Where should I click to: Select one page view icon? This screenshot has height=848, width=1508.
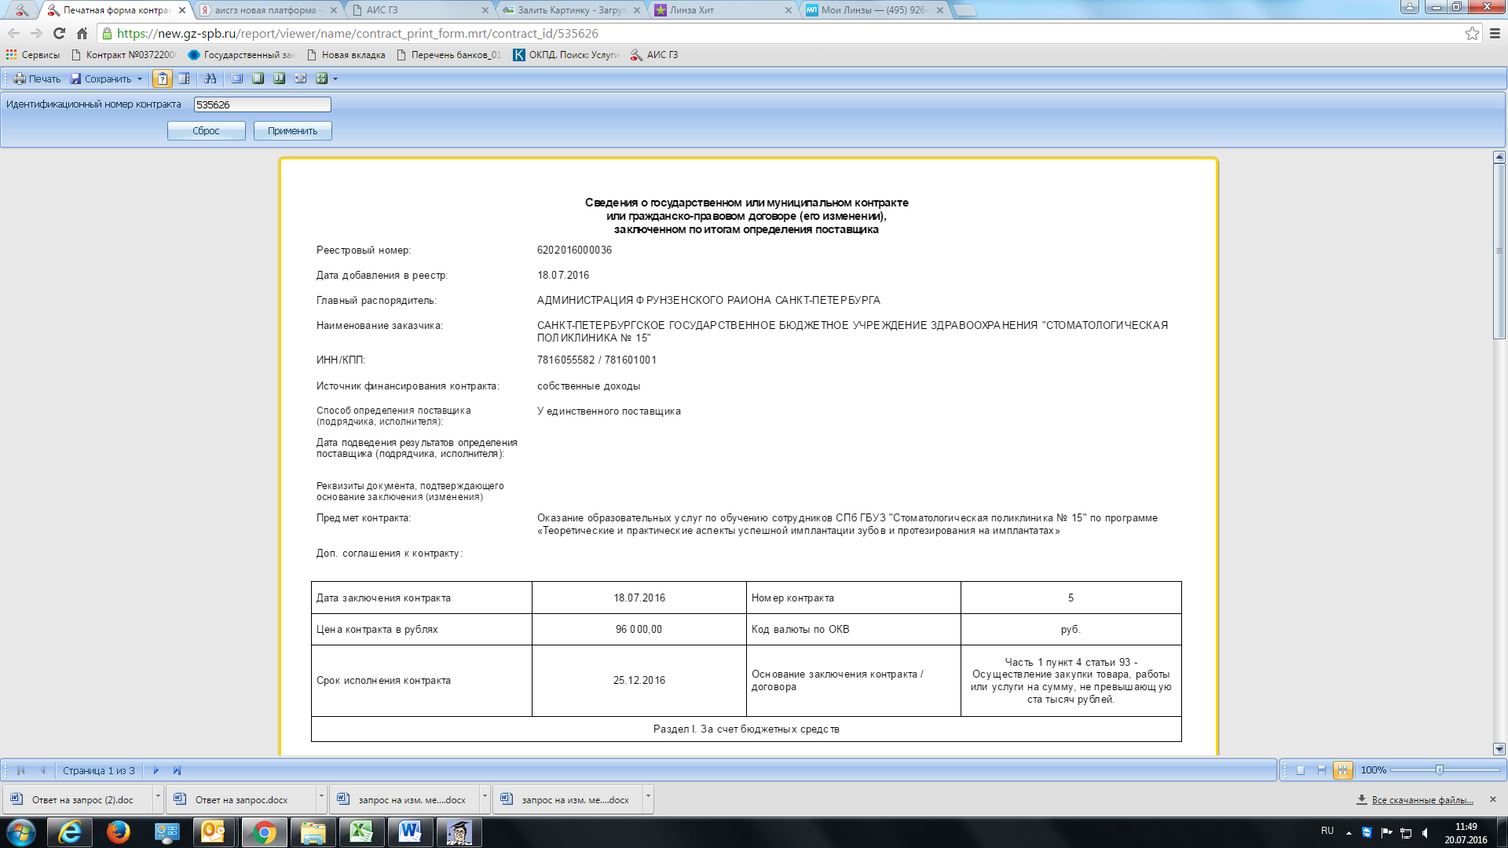pos(258,79)
